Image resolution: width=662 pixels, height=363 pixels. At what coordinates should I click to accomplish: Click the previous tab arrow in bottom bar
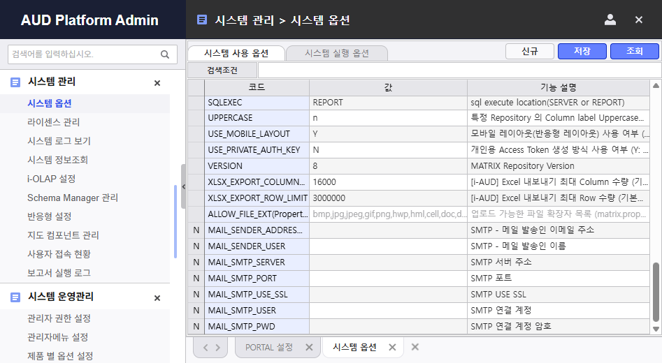pos(205,347)
